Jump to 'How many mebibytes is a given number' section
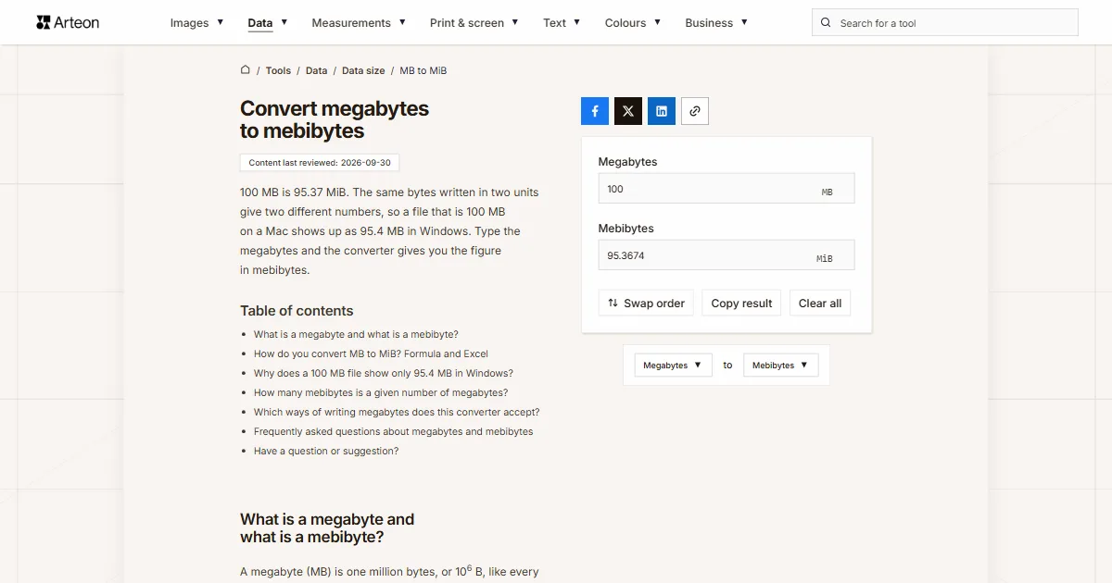The width and height of the screenshot is (1112, 583). pos(381,392)
